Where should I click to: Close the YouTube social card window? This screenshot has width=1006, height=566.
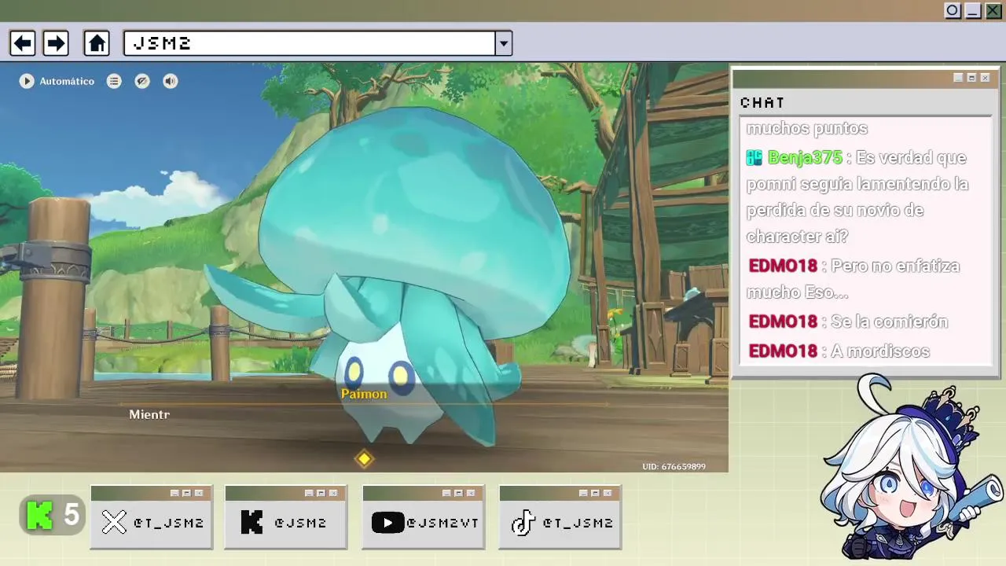[x=471, y=493]
